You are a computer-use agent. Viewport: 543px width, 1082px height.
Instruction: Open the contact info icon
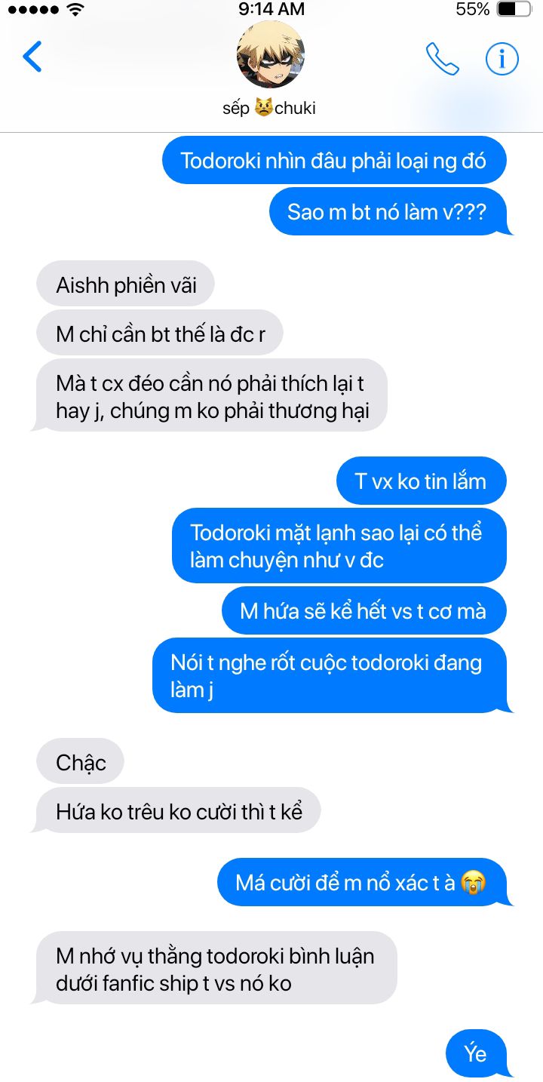(502, 57)
